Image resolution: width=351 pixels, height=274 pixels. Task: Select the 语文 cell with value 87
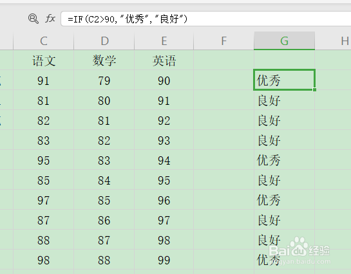coord(43,219)
